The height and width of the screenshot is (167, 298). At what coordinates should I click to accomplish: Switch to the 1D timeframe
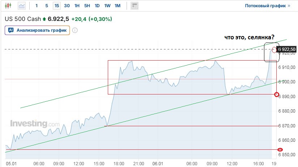point(97,6)
